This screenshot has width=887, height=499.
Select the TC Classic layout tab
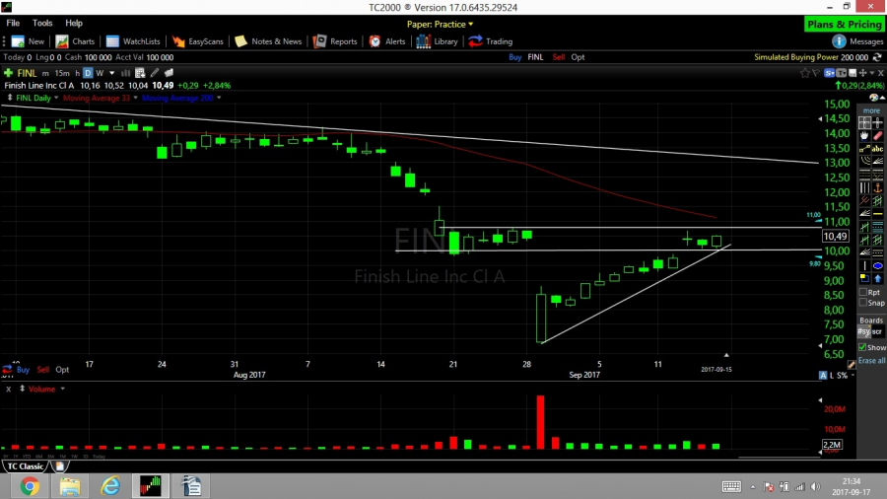tap(26, 466)
